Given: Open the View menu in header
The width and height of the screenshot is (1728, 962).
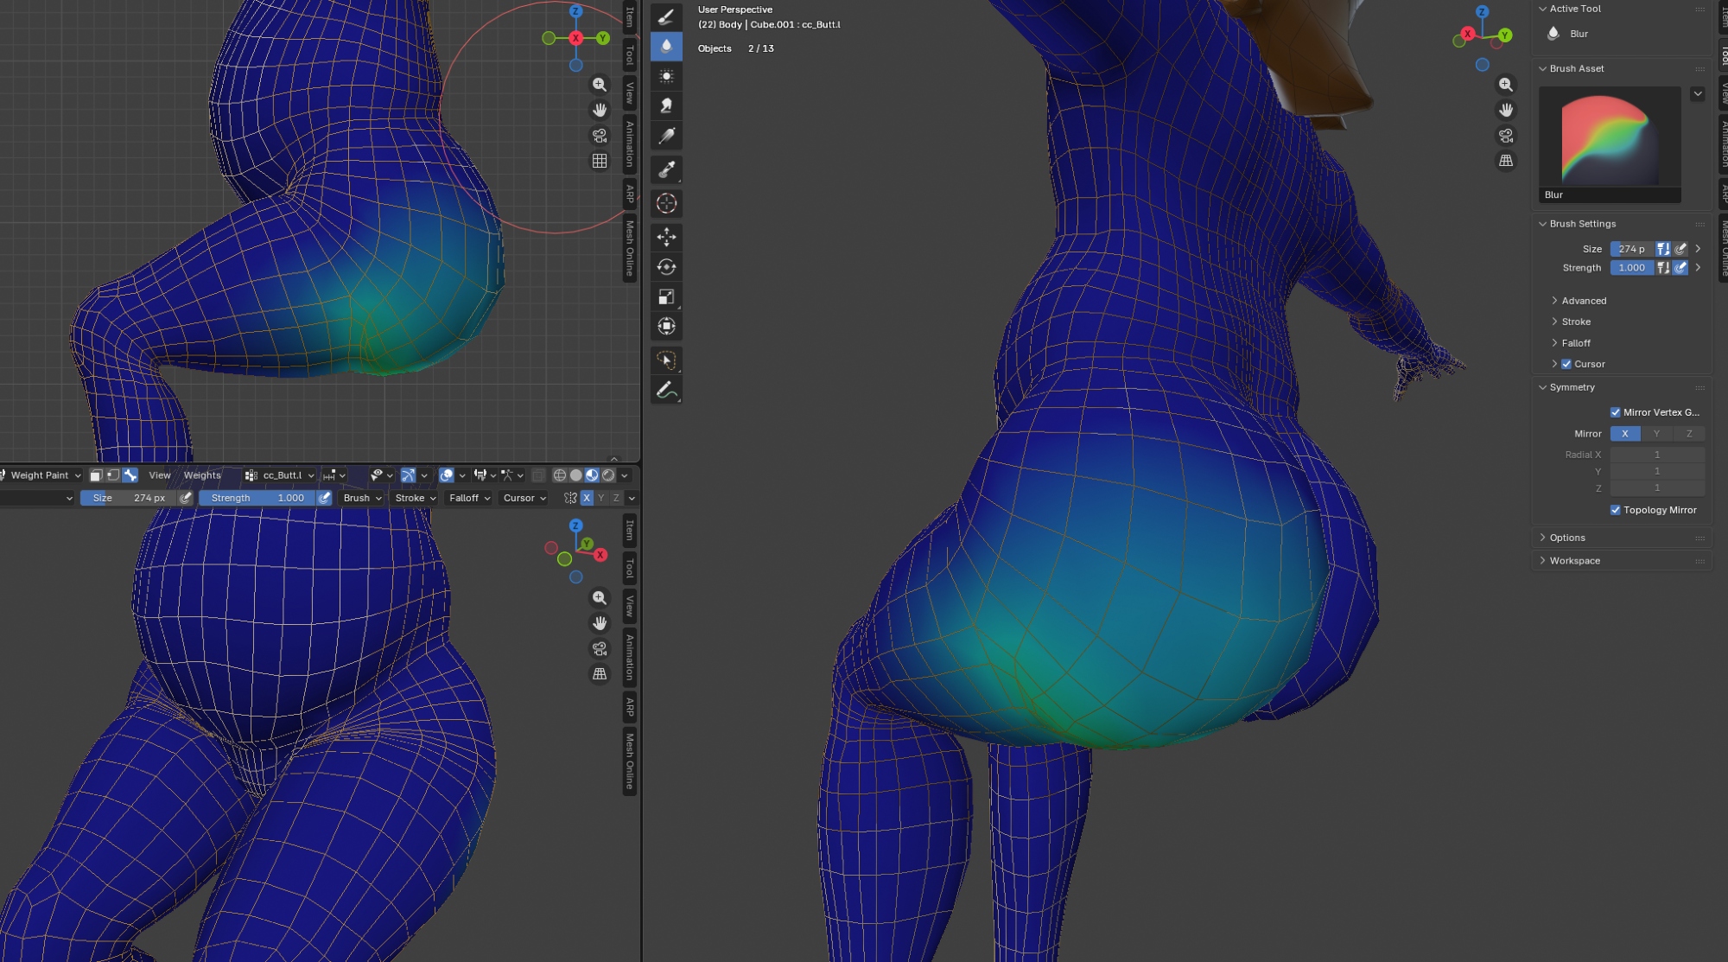Looking at the screenshot, I should tap(160, 475).
